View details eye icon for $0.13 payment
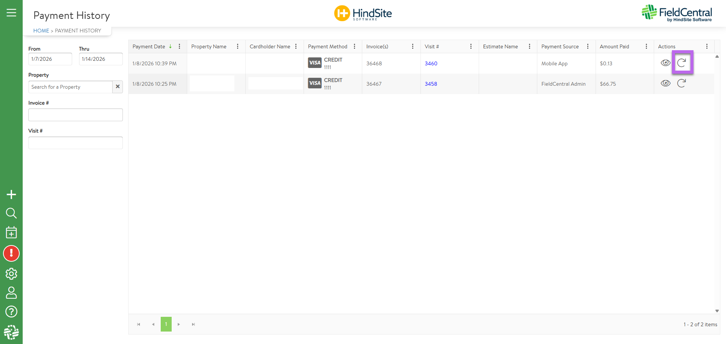The width and height of the screenshot is (726, 344). 665,63
